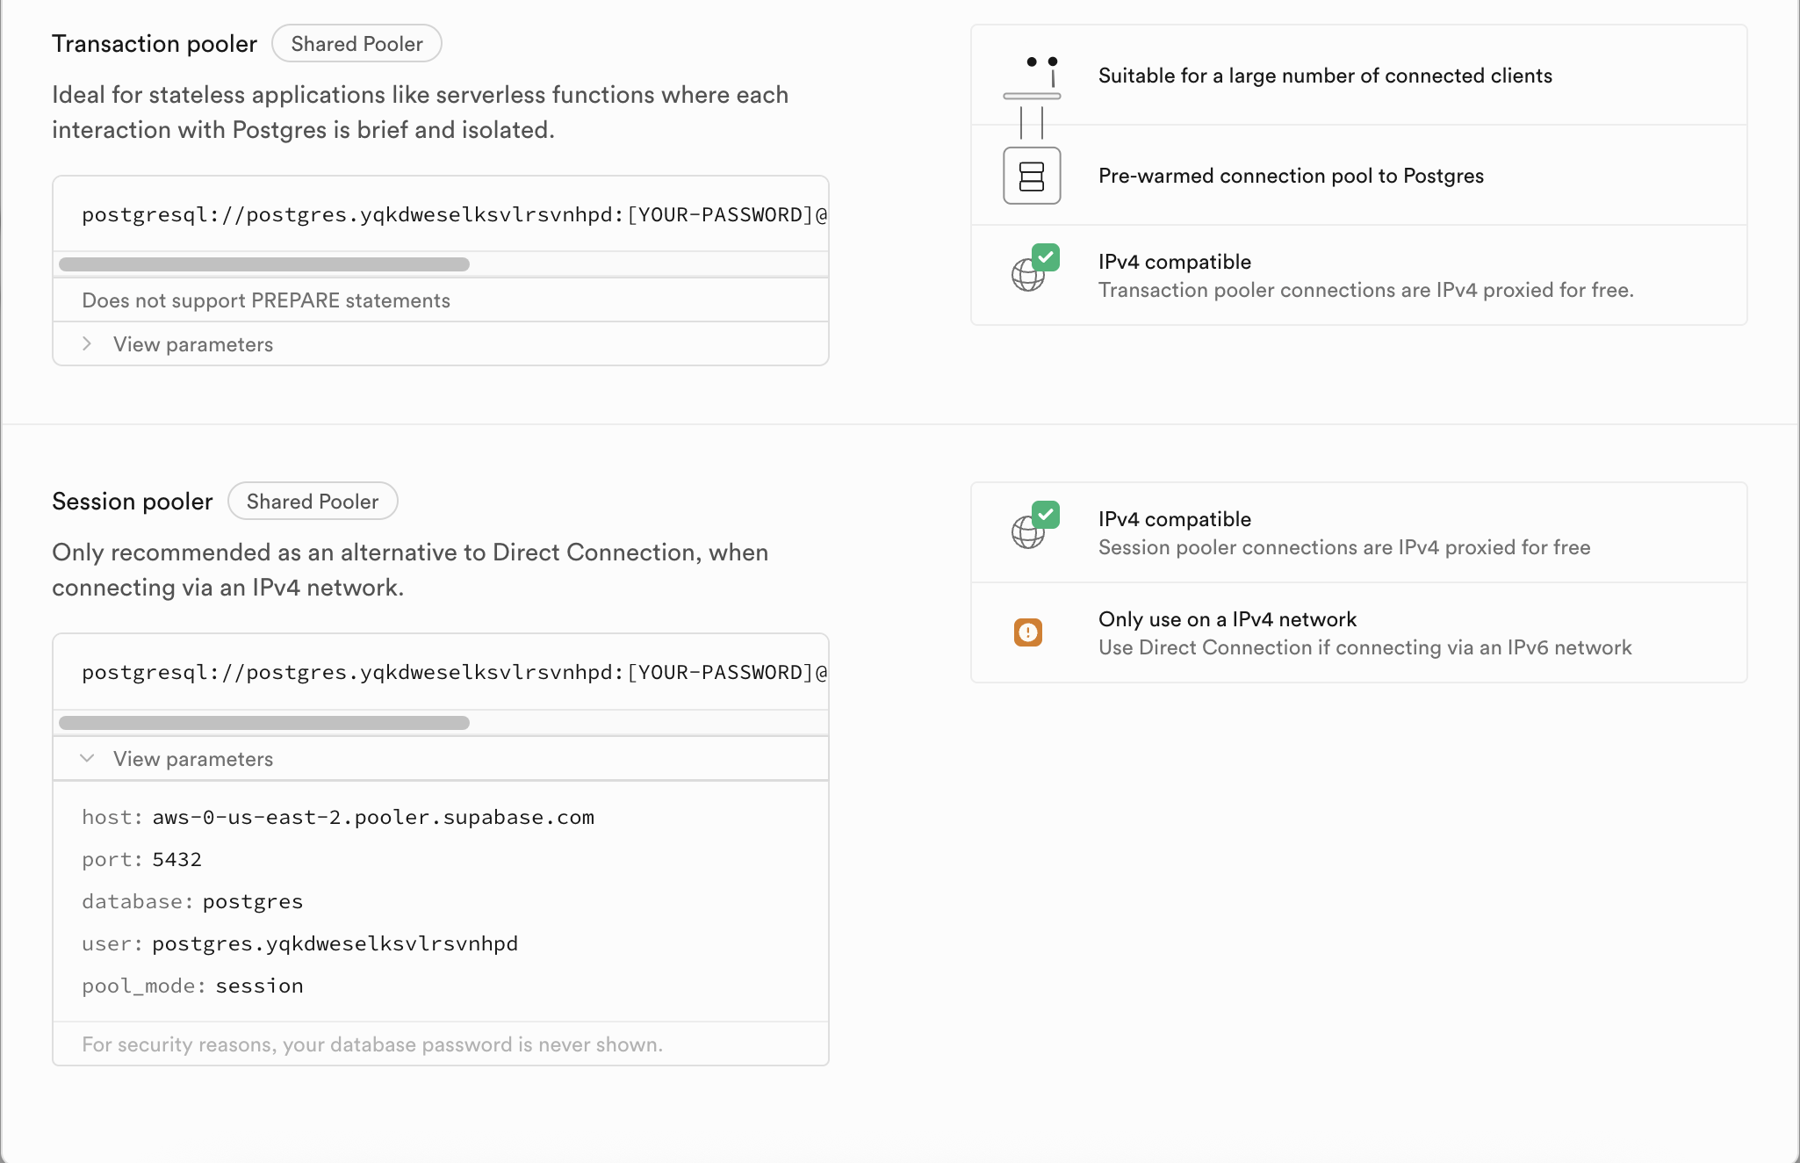The image size is (1800, 1163).
Task: Click the Session pooler connection string scrollbar
Action: 264,723
